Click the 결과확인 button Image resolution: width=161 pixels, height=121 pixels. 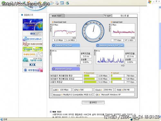pos(93,102)
